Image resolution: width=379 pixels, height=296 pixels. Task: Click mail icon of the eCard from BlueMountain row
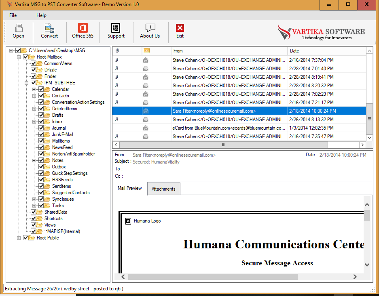[x=146, y=128]
